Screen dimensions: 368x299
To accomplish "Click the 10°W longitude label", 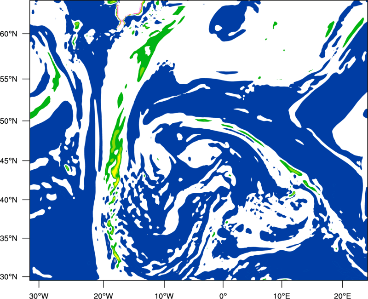I will pyautogui.click(x=164, y=296).
